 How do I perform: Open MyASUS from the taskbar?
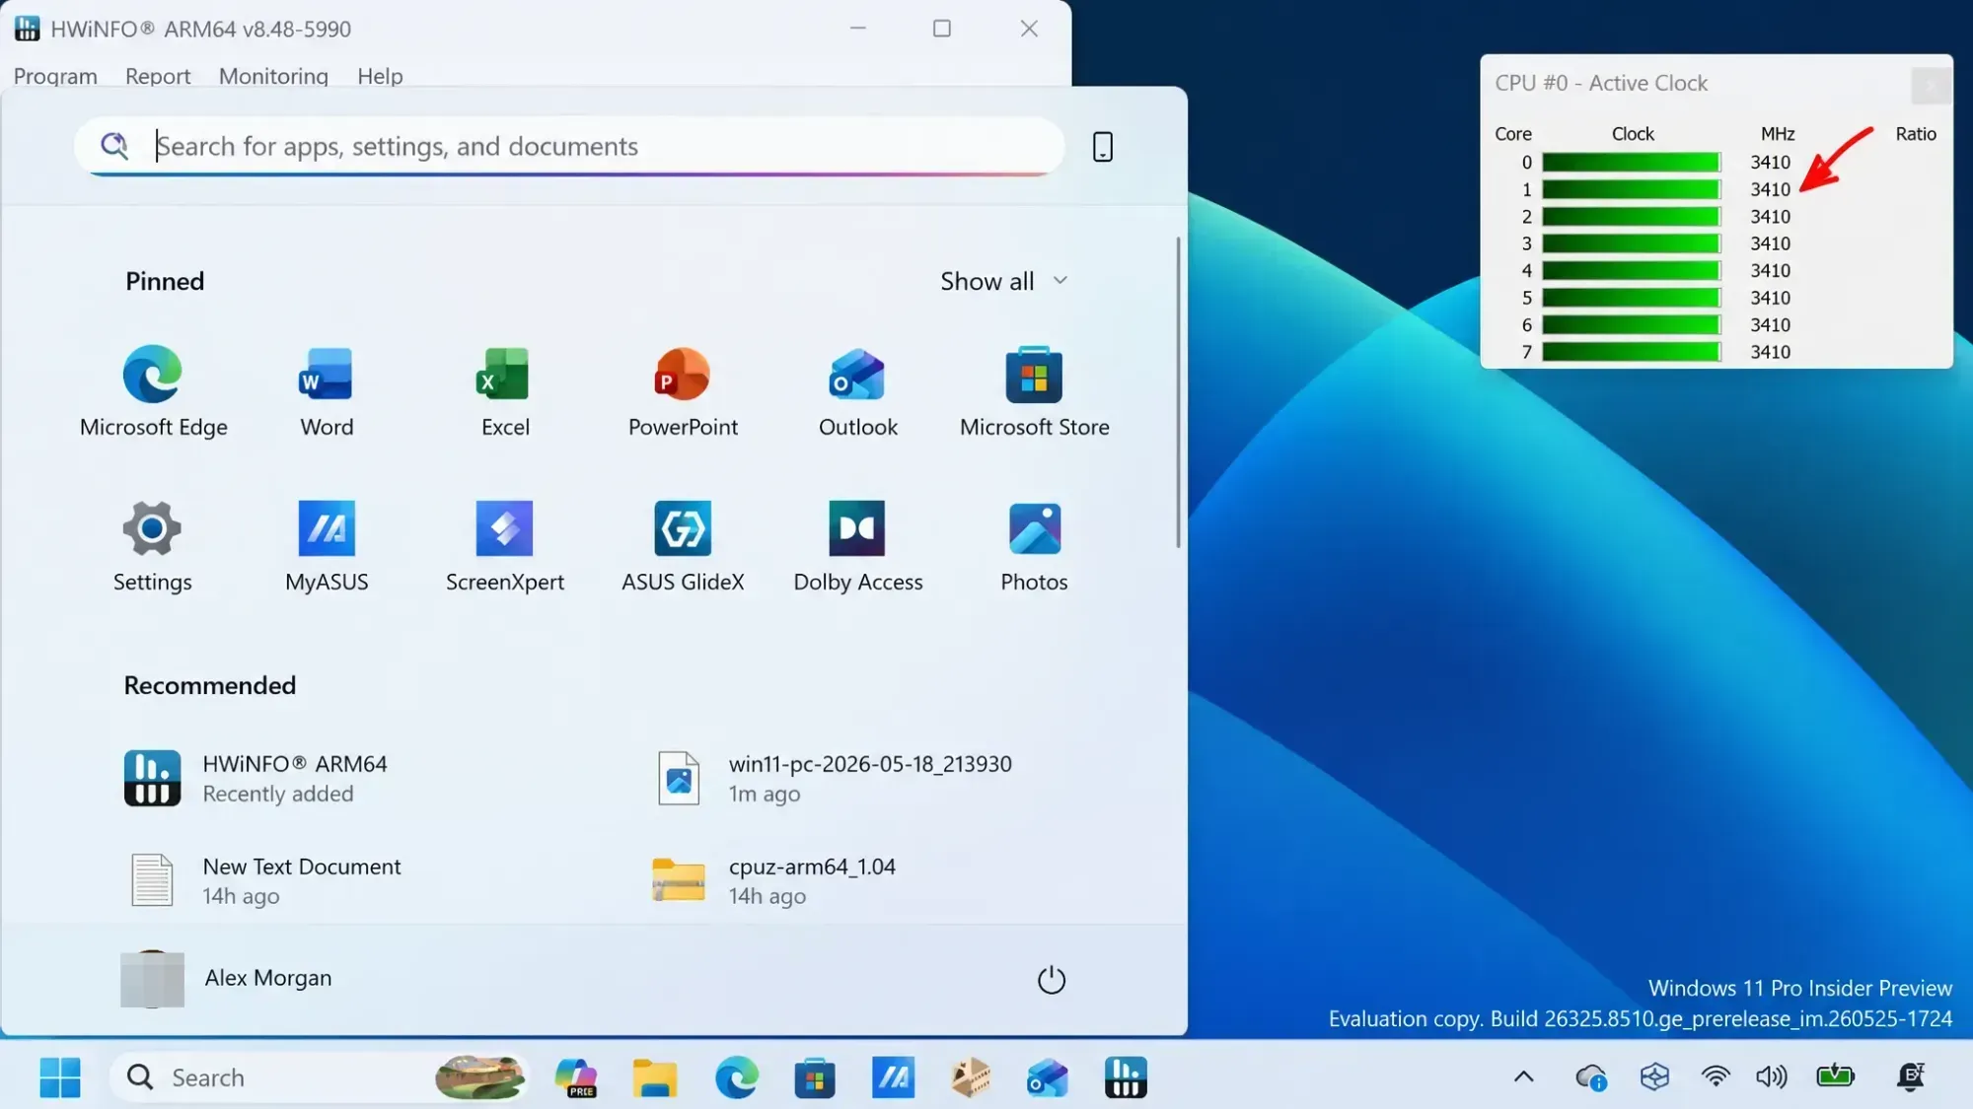click(x=893, y=1077)
